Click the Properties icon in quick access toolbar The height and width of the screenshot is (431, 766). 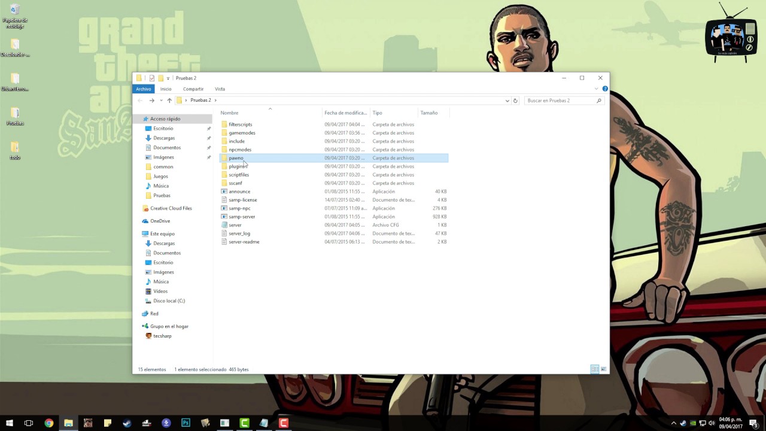tap(152, 78)
